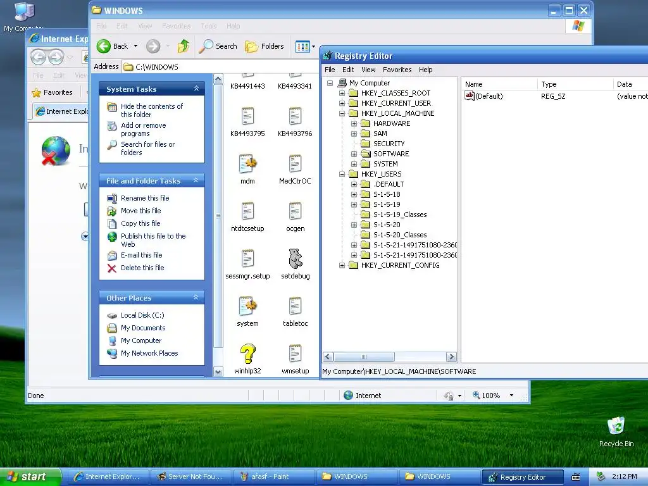This screenshot has height=486, width=648.
Task: Select the SYSTEM registry key
Action: tap(385, 164)
